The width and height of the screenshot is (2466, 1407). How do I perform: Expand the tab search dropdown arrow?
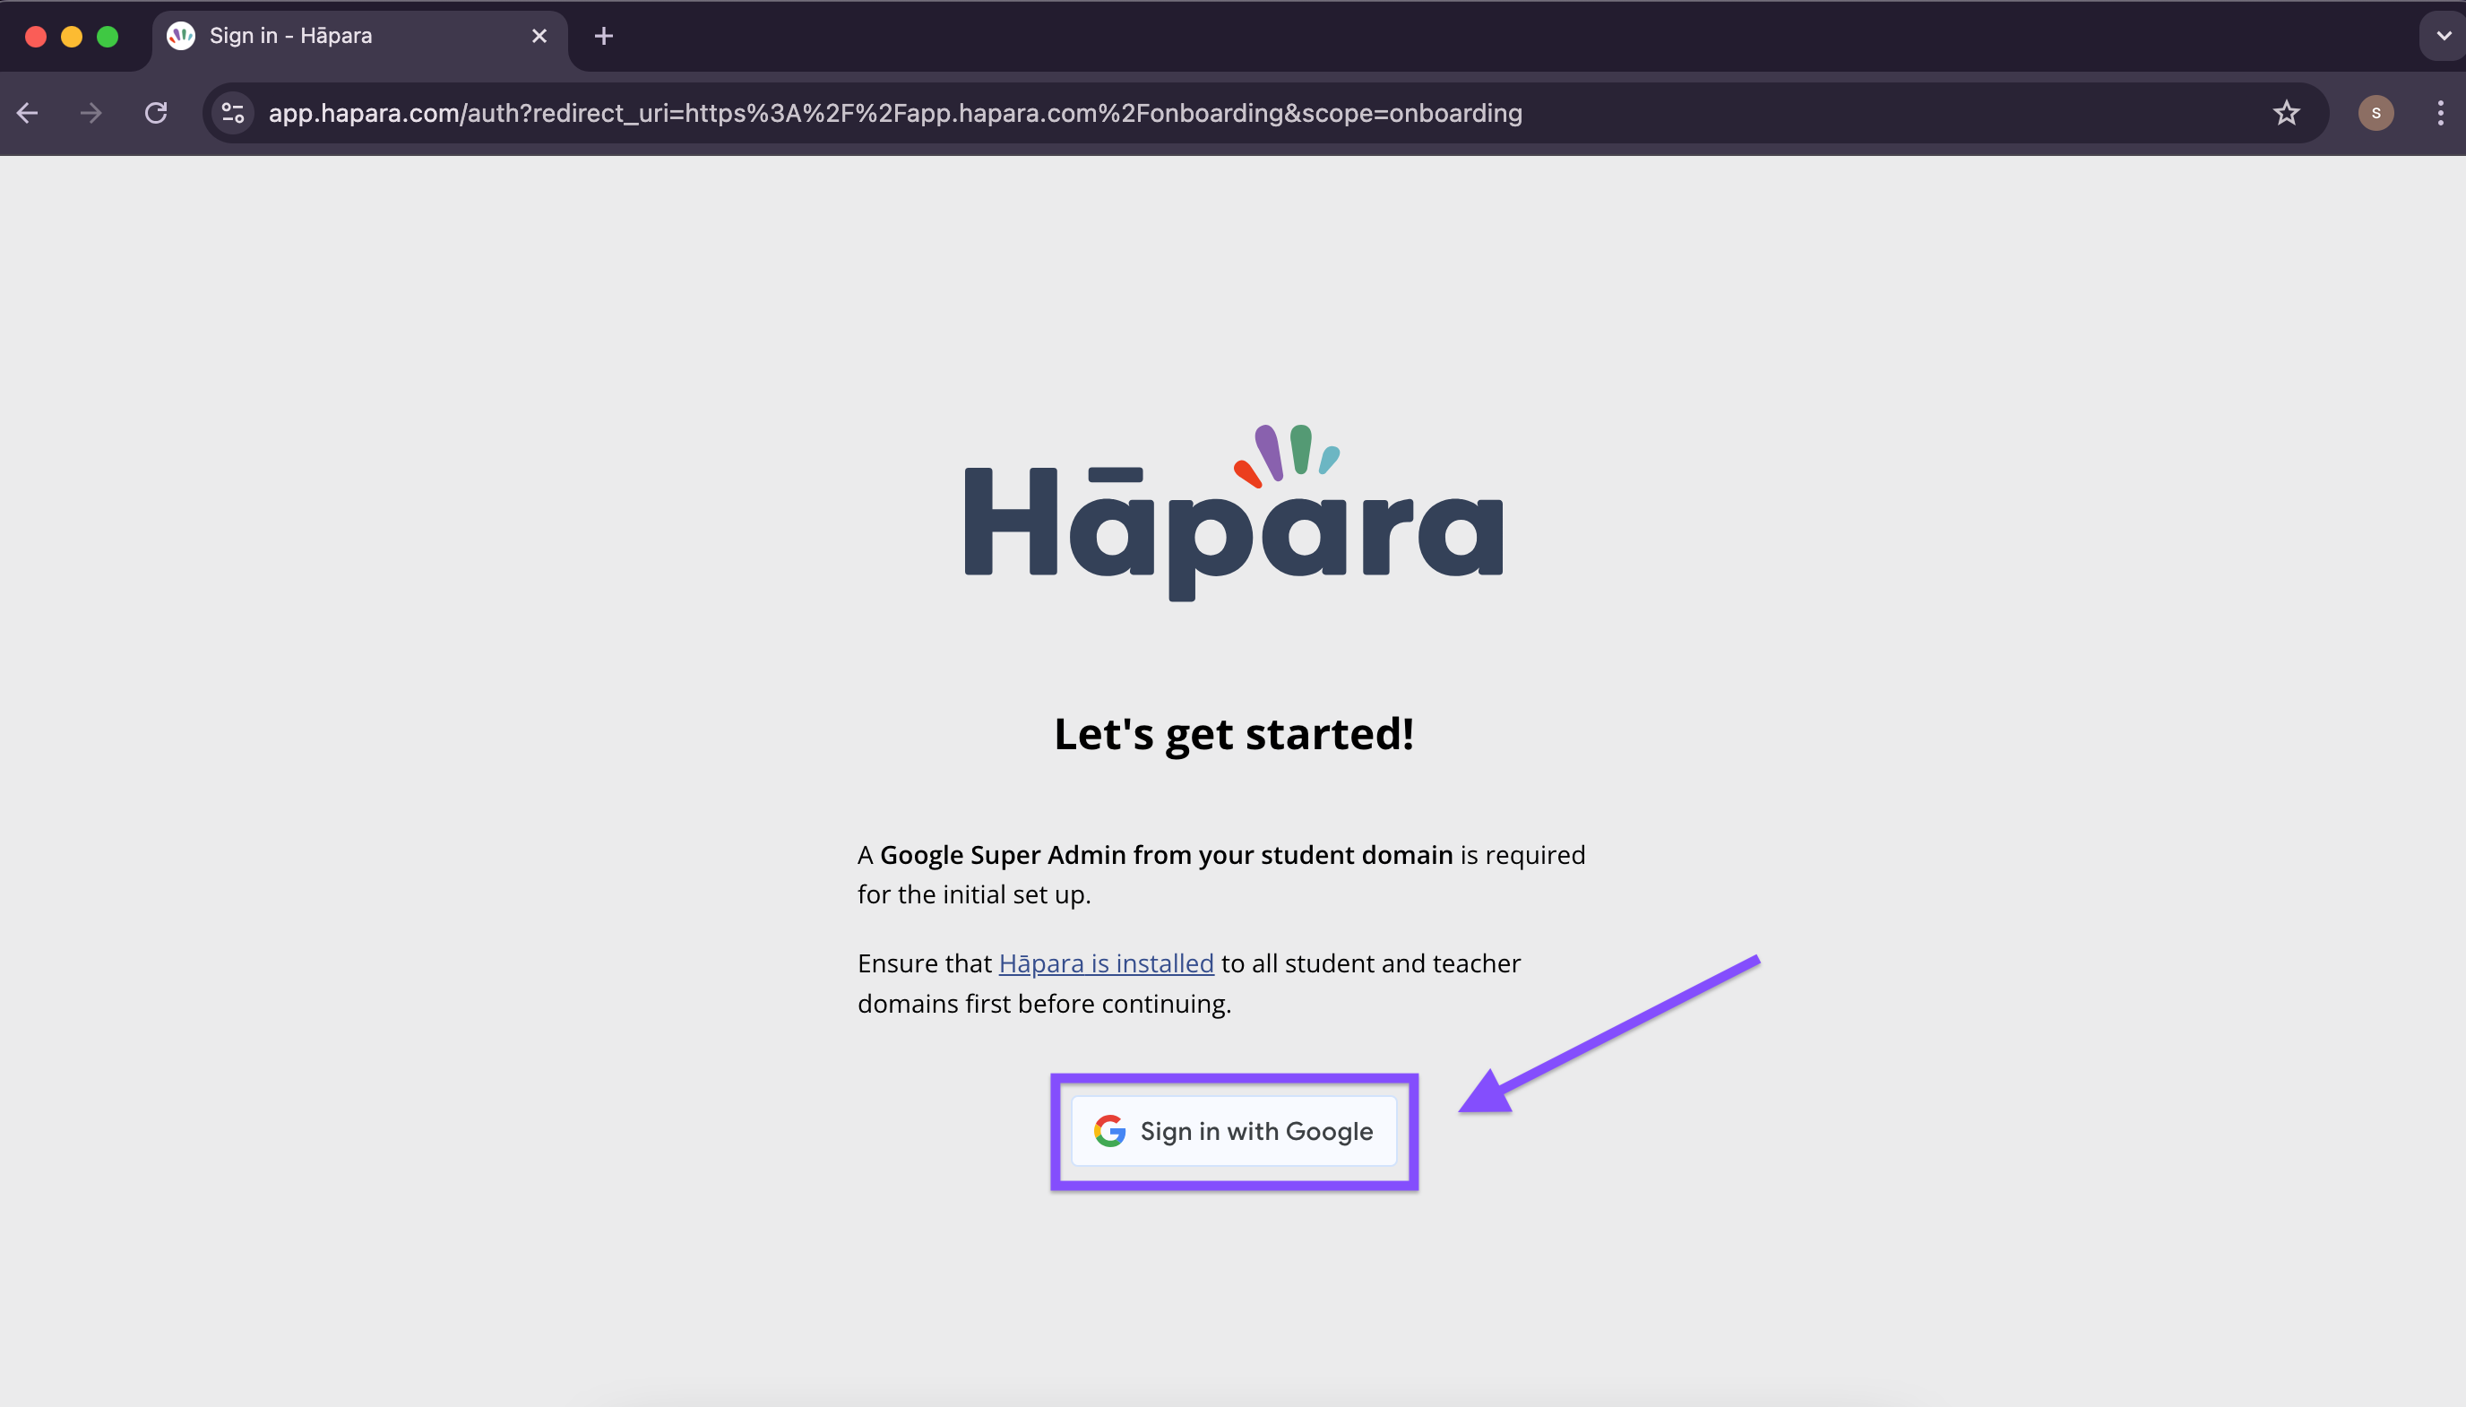point(2443,36)
